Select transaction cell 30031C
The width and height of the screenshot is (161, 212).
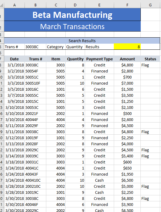35,162
